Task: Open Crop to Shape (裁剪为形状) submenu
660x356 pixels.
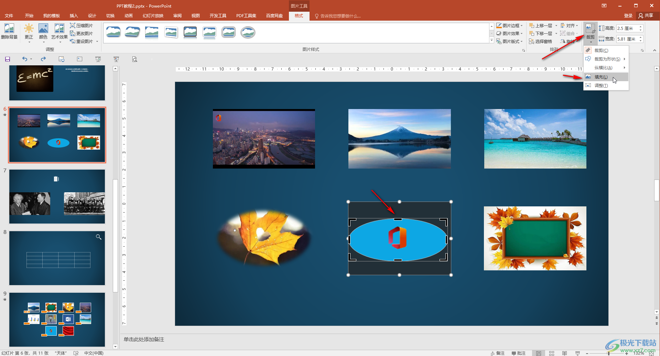Action: [606, 59]
